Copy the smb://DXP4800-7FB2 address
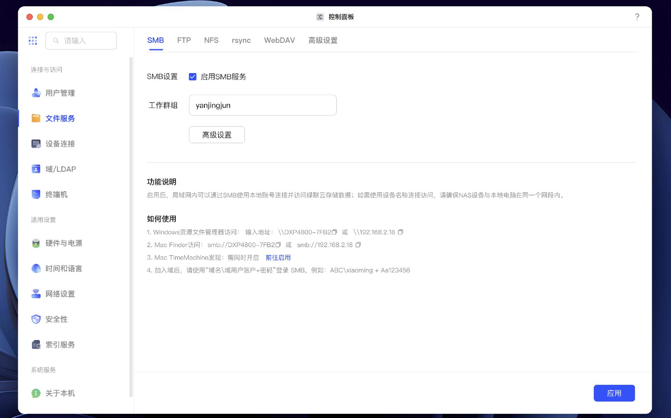This screenshot has width=671, height=418. (x=278, y=245)
